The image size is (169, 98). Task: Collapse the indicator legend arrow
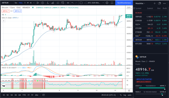pyautogui.click(x=3, y=21)
